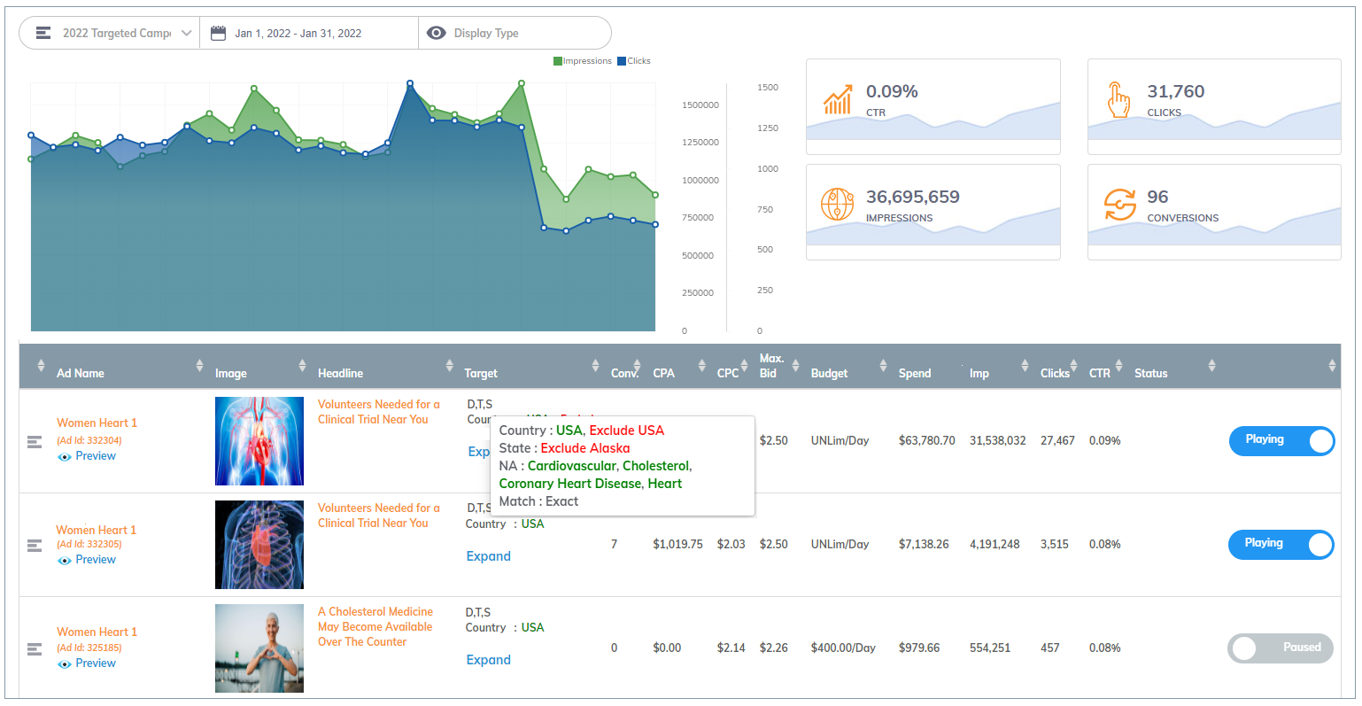1362x706 pixels.
Task: Click sort arrows before Ad Name
Action: pos(41,365)
